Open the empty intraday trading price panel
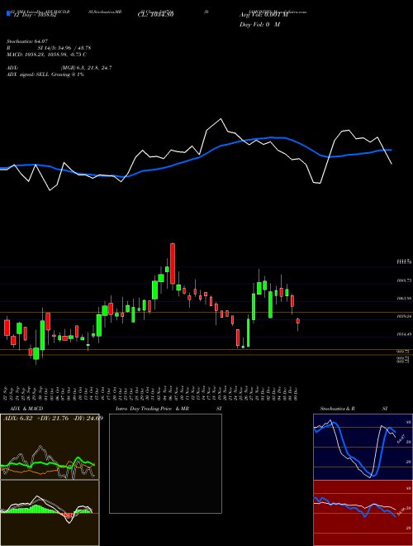The width and height of the screenshot is (413, 546). 165,463
